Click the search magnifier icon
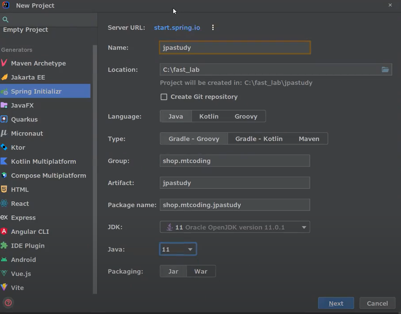This screenshot has width=401, height=314. pyautogui.click(x=5, y=20)
